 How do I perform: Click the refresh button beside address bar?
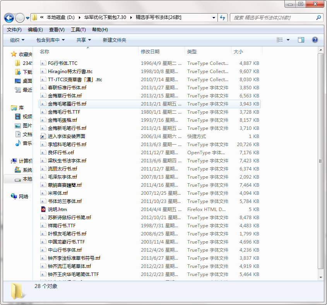click(223, 17)
